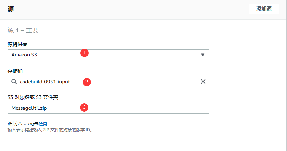Click the red circle marker numbered 1

pyautogui.click(x=84, y=53)
